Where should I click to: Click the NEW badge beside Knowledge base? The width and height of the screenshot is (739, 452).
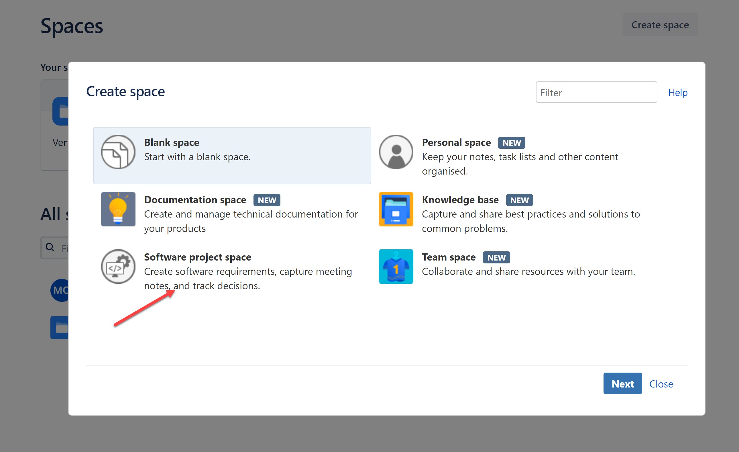(520, 200)
